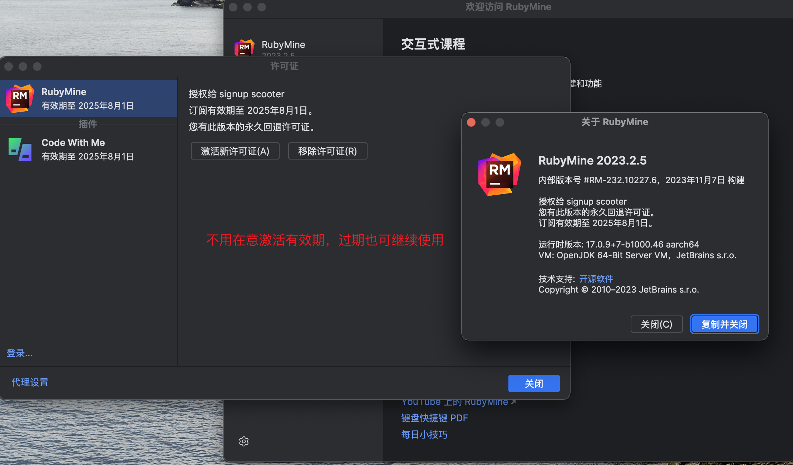
Task: Click 订阅有效期至 2025年8月1日 in the license dialog
Action: [x=252, y=111]
